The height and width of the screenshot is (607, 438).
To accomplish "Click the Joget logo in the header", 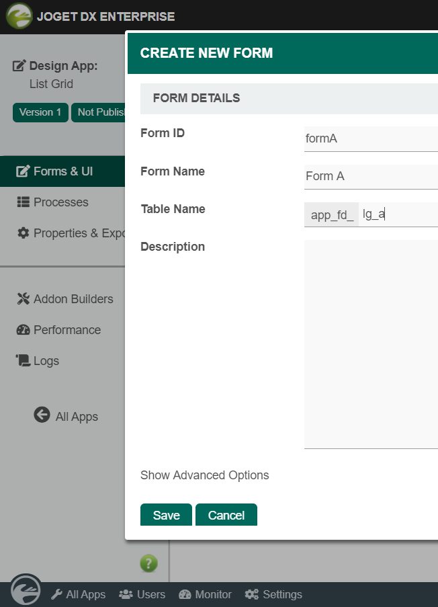I will point(19,16).
